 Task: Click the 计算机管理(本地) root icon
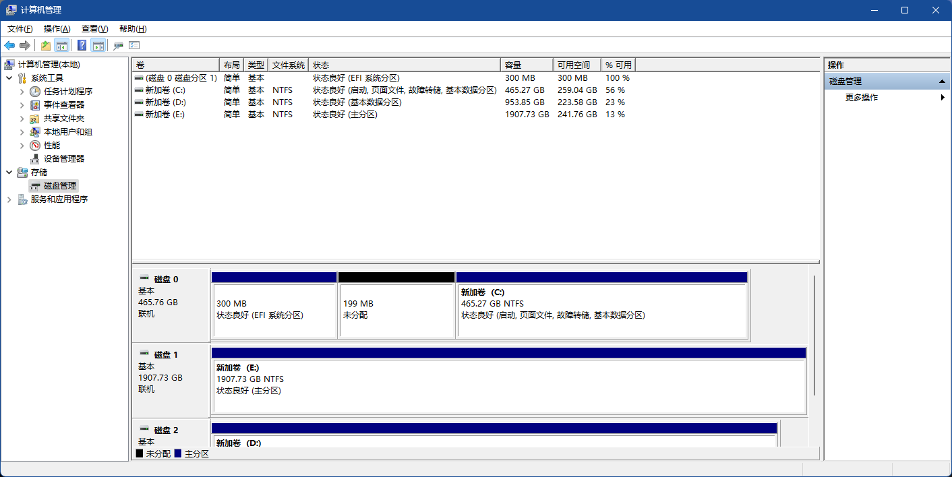click(x=9, y=65)
